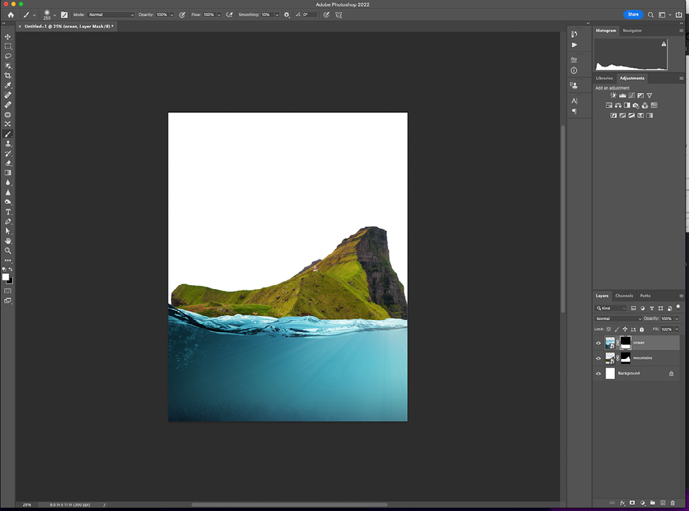This screenshot has height=511, width=689.
Task: Expand the layer blend mode dropdown
Action: (x=618, y=319)
